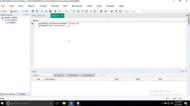This screenshot has height=106, width=190.
Task: Click the text format icon in the toolbar
Action: 82,11
